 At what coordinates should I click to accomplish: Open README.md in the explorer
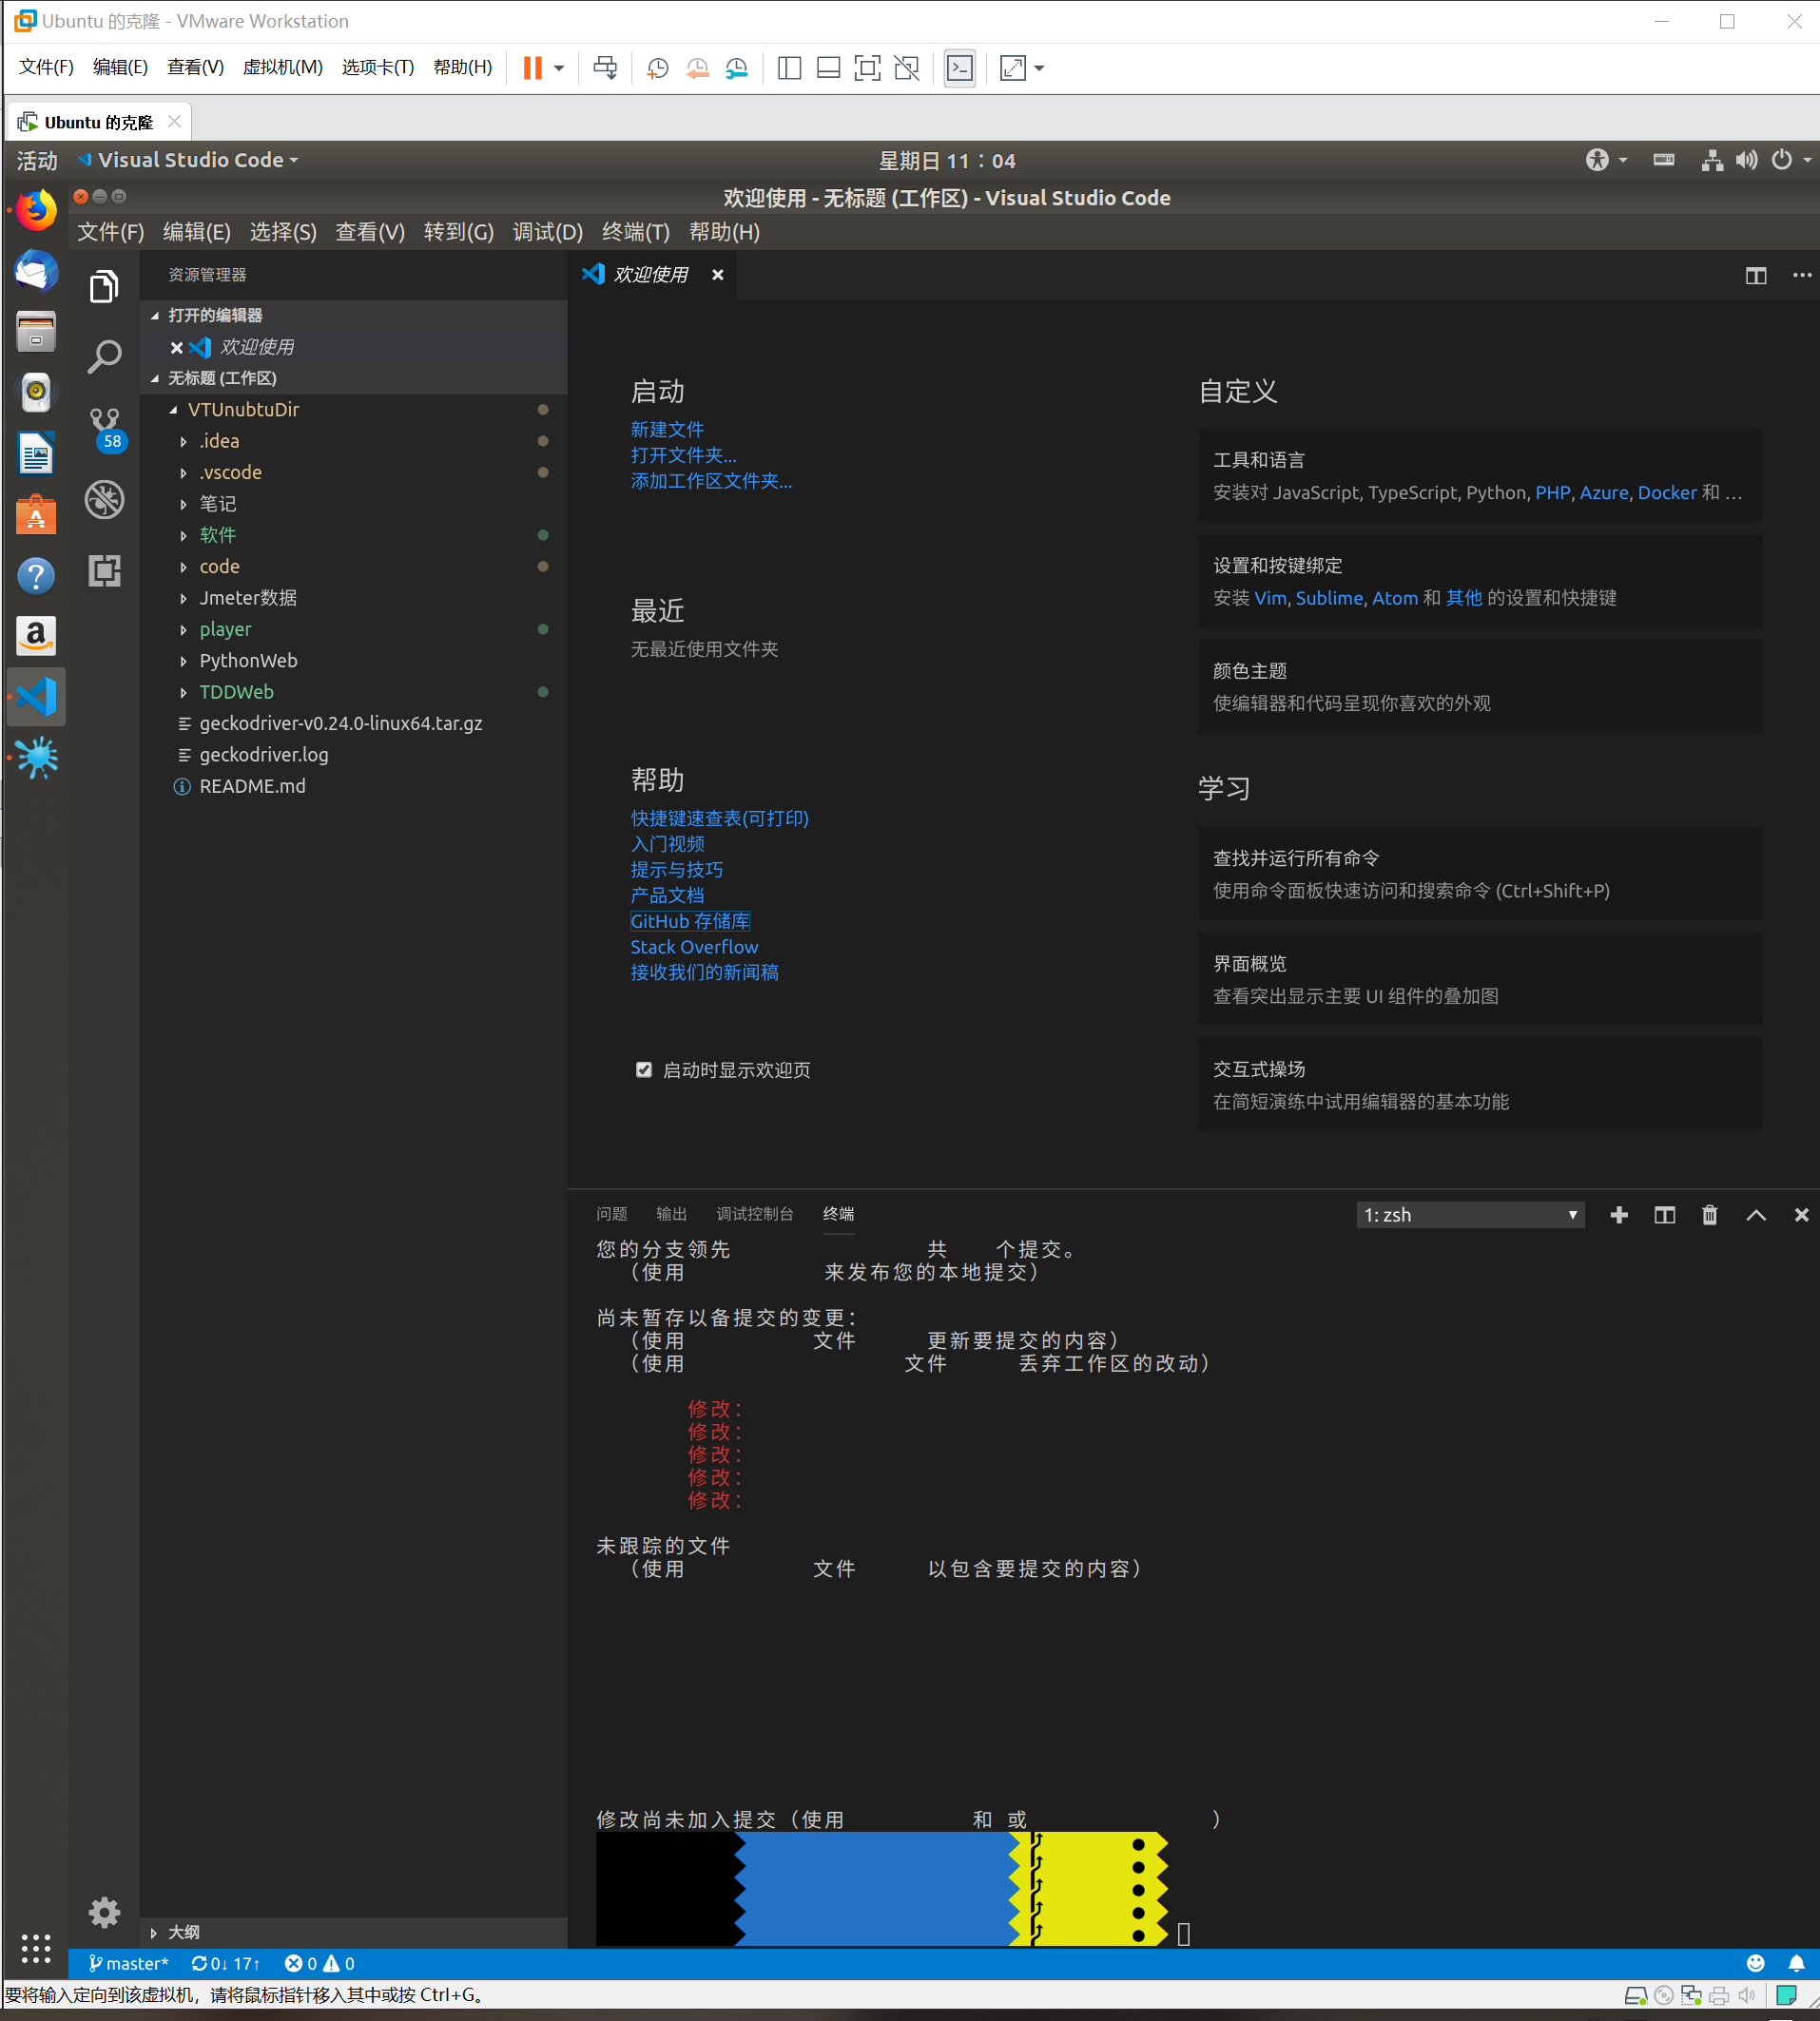click(252, 786)
